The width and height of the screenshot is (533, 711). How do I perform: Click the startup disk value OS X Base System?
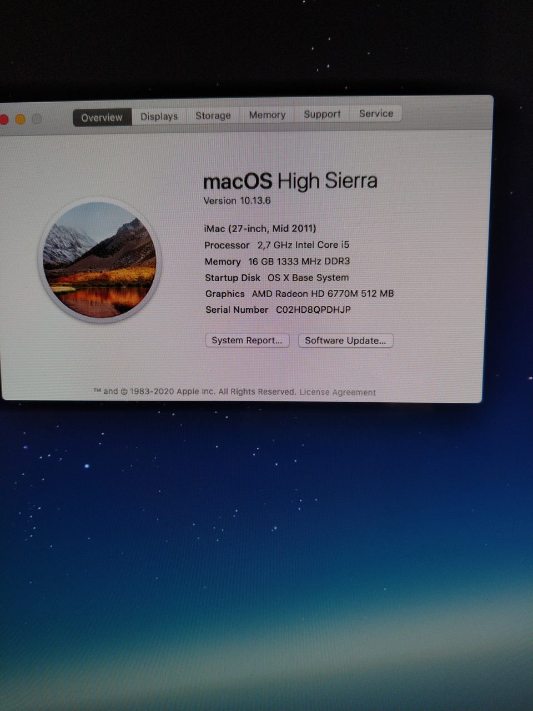point(308,277)
